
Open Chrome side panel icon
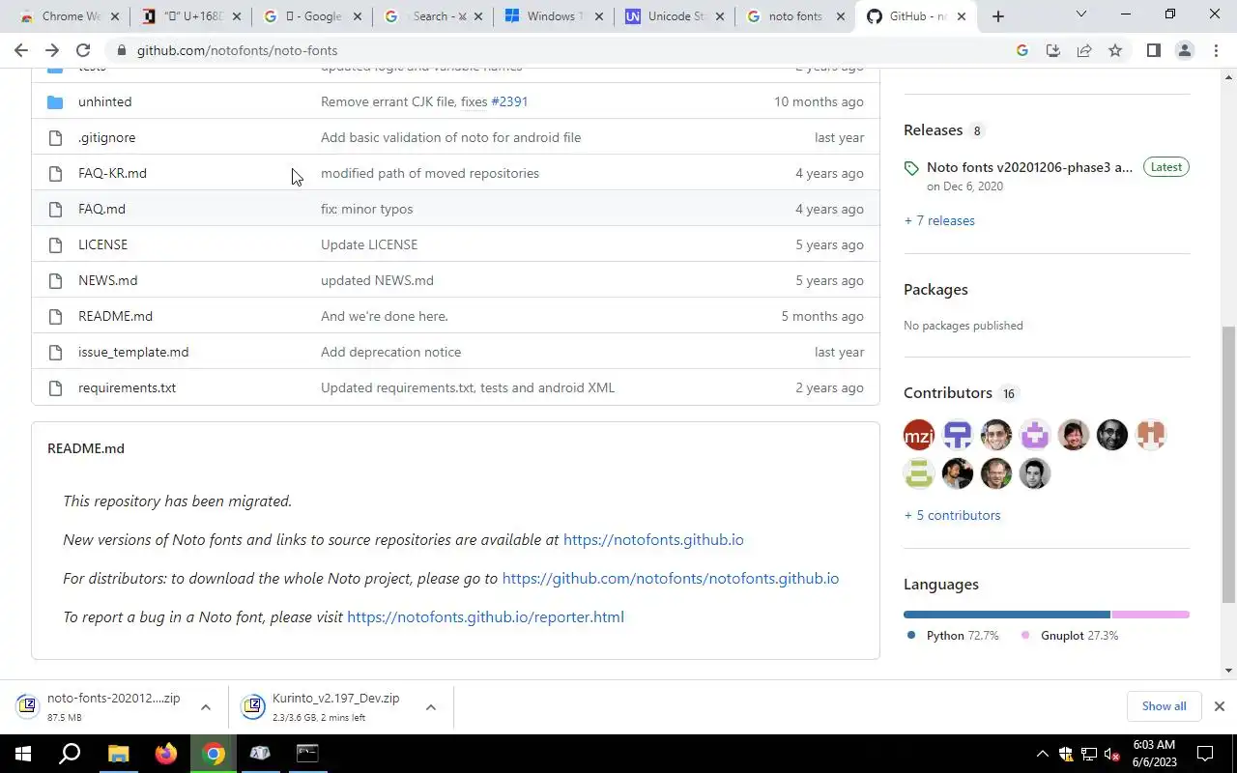click(1153, 50)
